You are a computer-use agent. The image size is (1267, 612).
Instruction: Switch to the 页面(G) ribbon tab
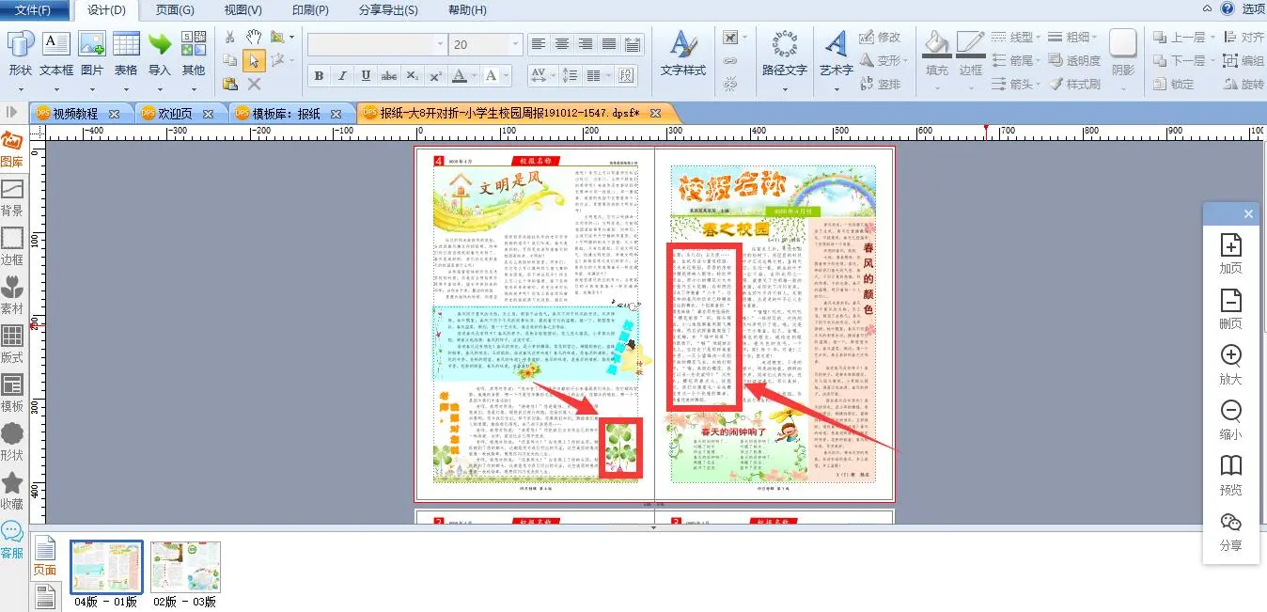coord(174,10)
